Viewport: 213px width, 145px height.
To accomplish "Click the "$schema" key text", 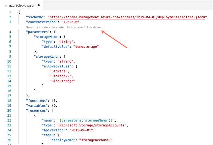I will 35,17.
